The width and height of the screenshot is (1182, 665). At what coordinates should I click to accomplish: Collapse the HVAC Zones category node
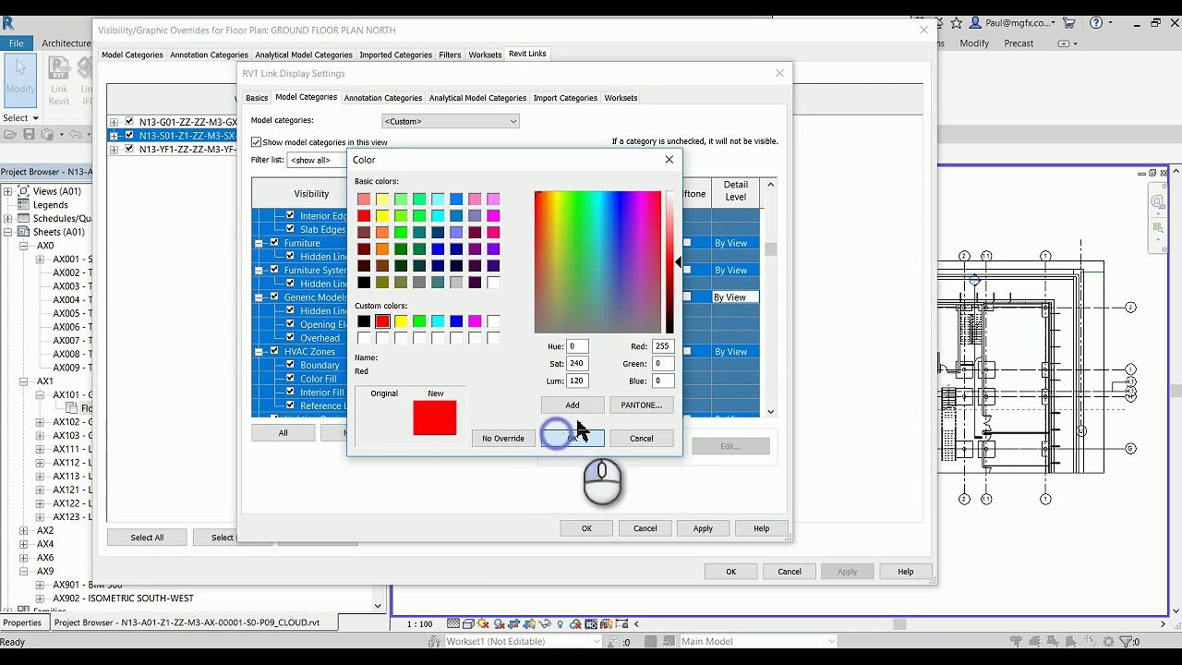(259, 352)
